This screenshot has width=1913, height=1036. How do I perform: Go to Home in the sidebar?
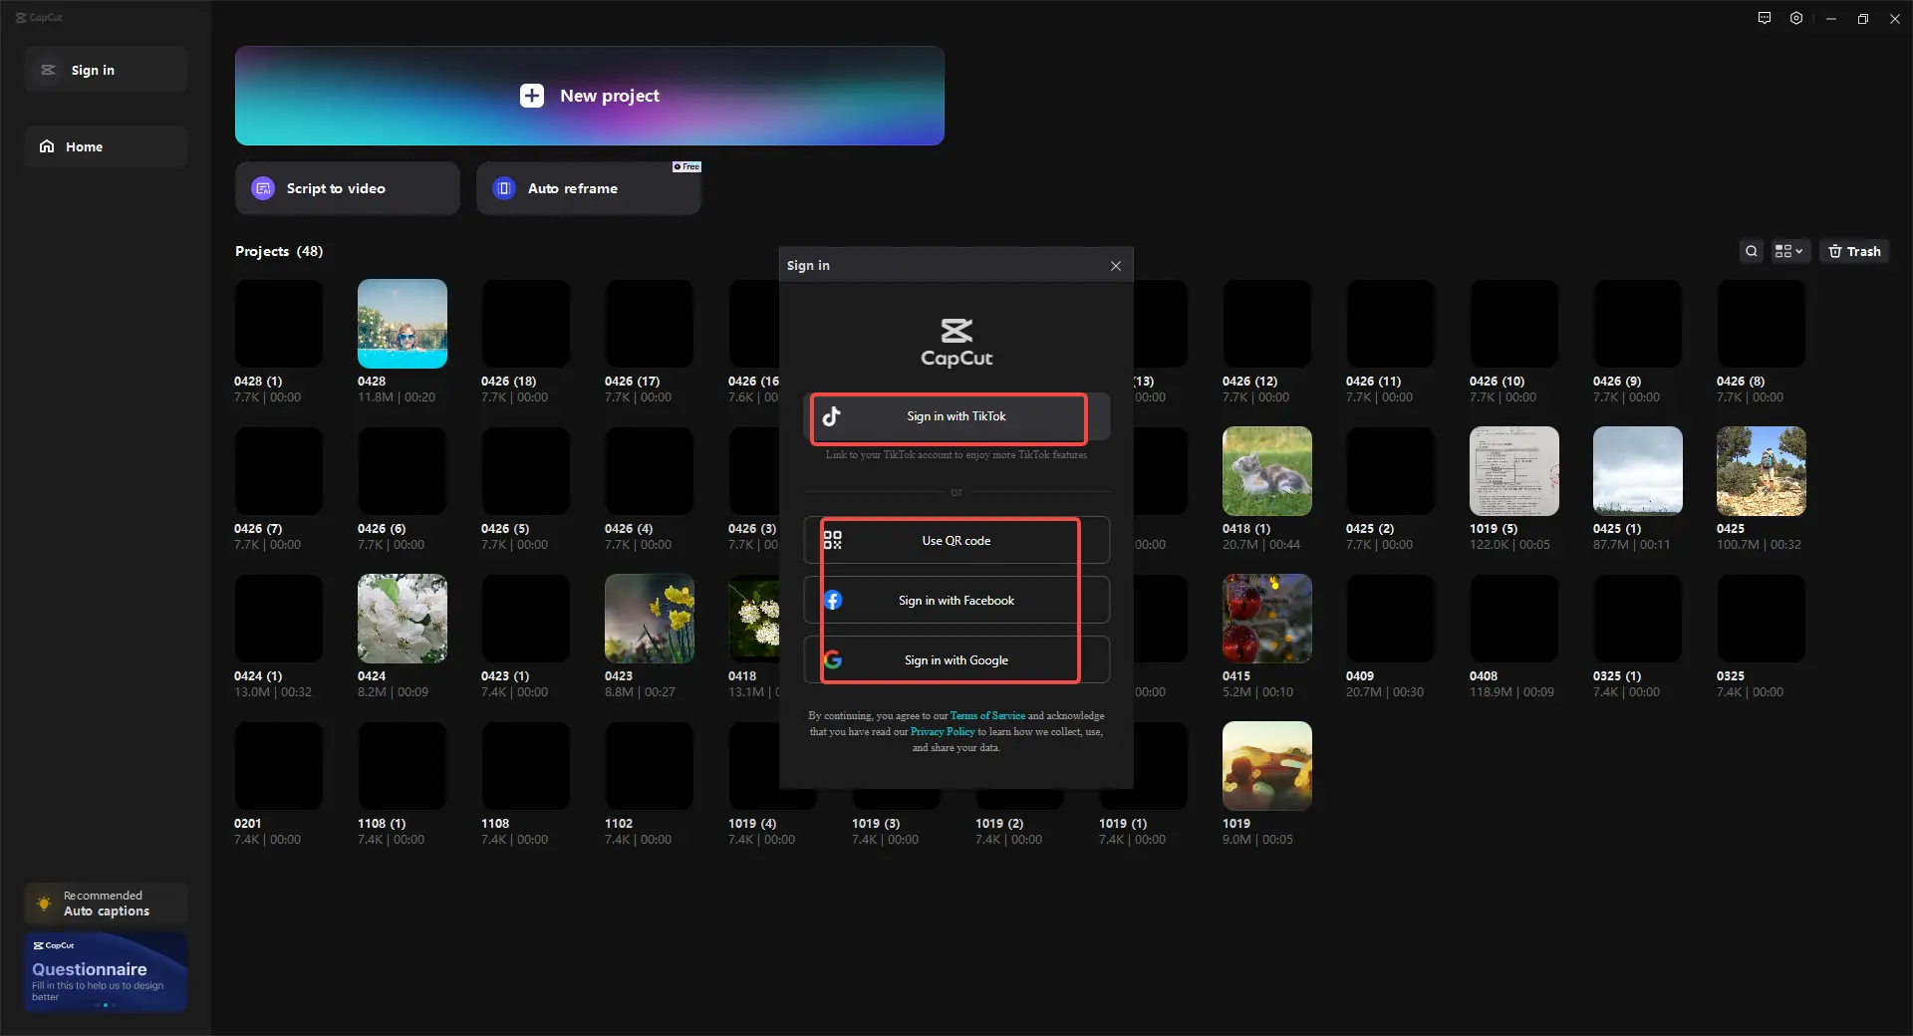(x=106, y=146)
